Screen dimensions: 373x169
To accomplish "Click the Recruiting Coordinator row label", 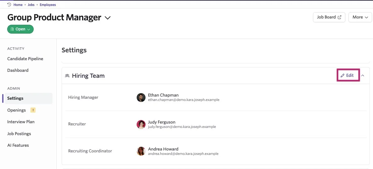I will coord(90,151).
